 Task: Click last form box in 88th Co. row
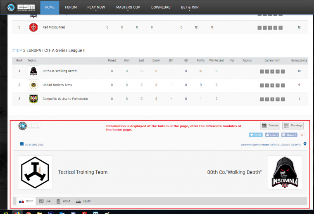tap(283, 71)
